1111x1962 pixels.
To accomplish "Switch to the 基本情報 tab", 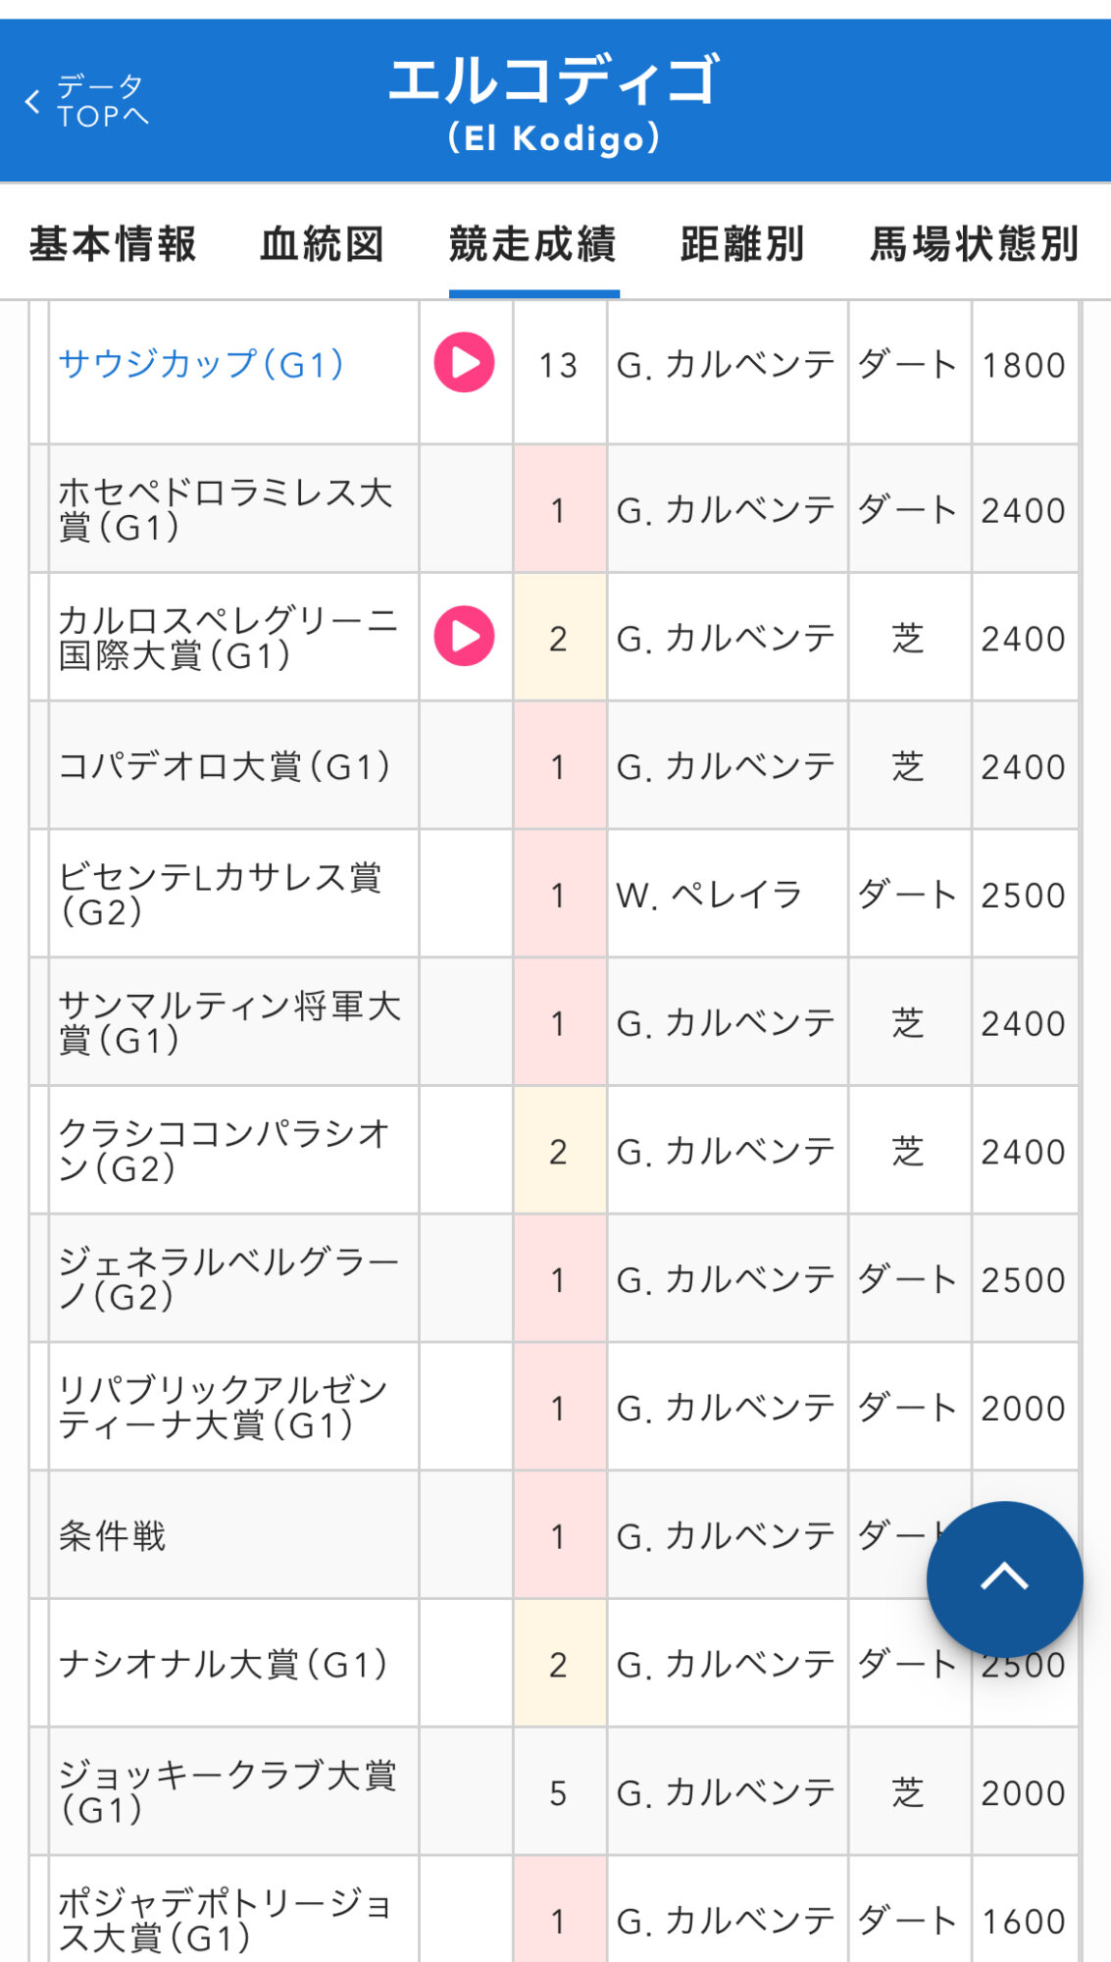I will [113, 244].
